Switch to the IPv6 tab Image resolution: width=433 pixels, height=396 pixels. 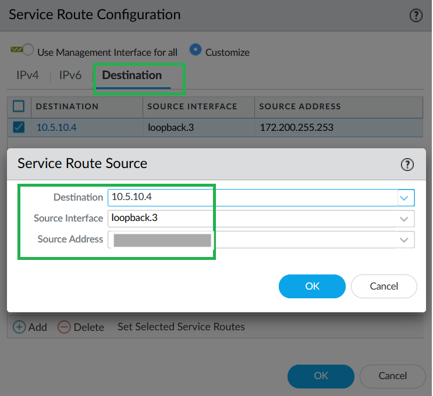pyautogui.click(x=70, y=76)
